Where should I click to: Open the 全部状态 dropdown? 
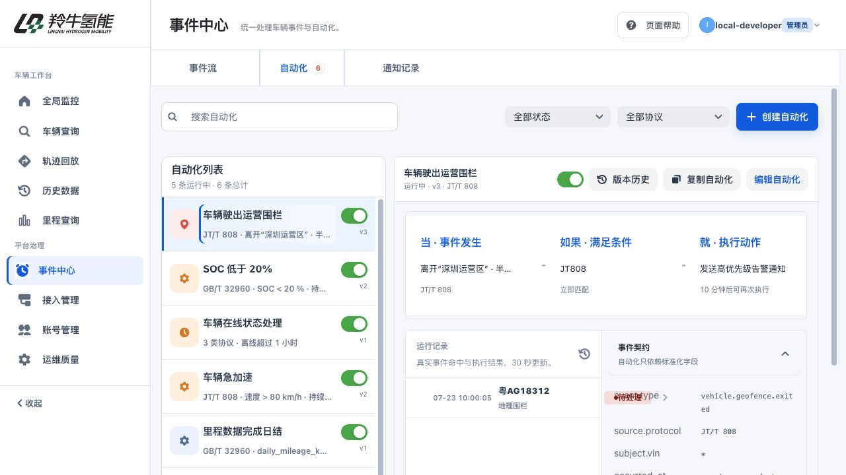558,117
